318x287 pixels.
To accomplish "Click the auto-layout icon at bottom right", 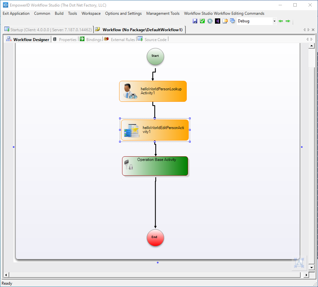I will pyautogui.click(x=299, y=263).
